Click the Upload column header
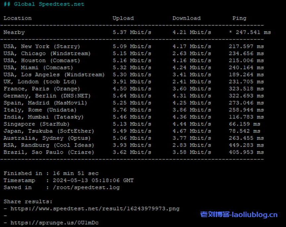The width and height of the screenshot is (286, 227). (x=123, y=18)
